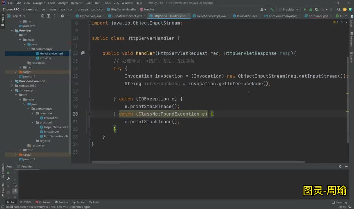Run with Coverage icon in toolbar
Screen dimensions: 354x209
(316, 10)
